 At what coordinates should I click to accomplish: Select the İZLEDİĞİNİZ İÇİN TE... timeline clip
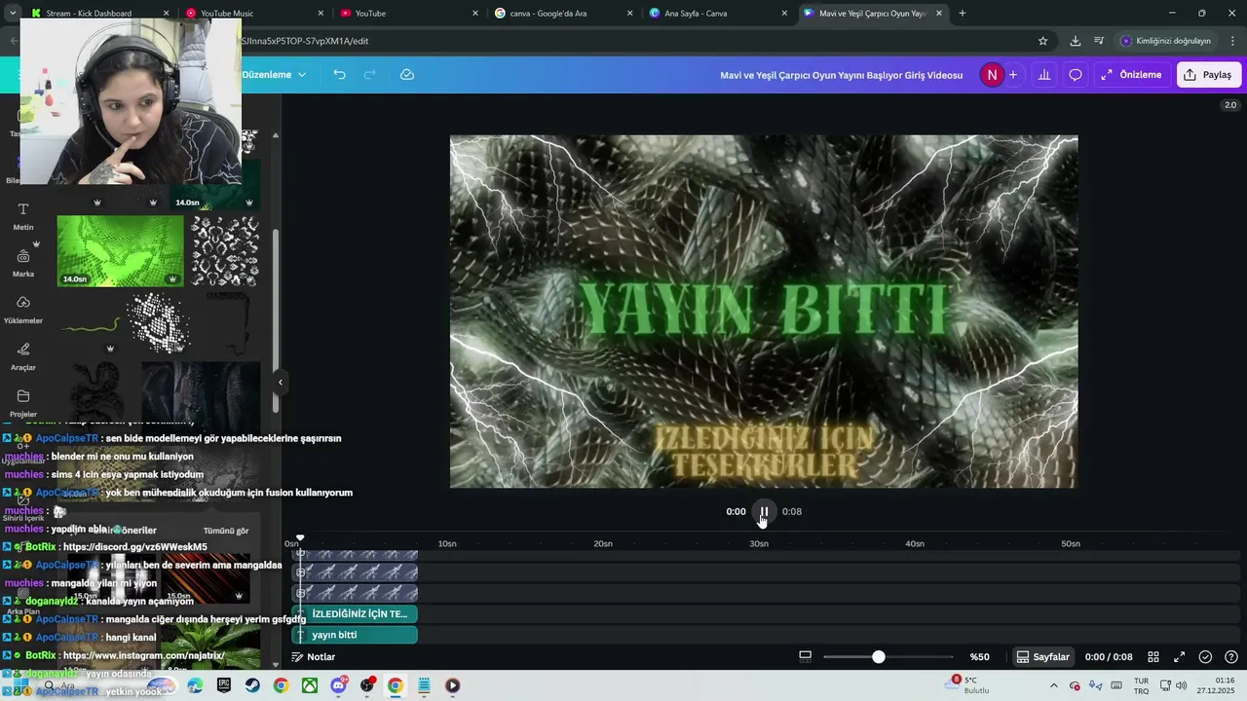355,614
